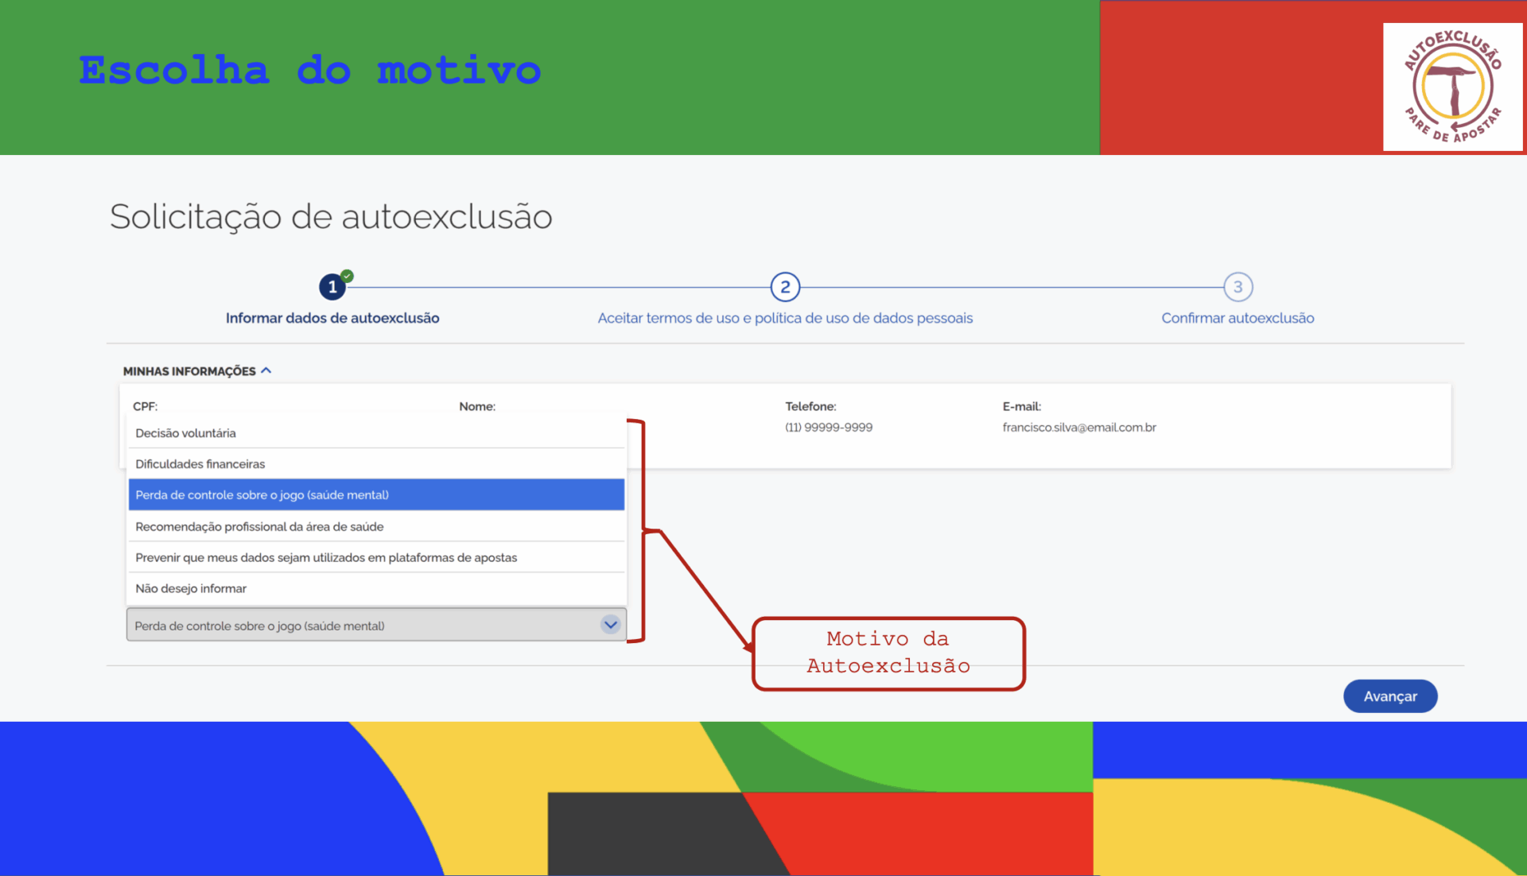Click the Motivo da Autoexclusão callout box
This screenshot has height=876, width=1527.
point(888,653)
